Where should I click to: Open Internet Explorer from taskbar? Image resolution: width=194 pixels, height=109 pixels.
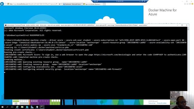[17, 107]
